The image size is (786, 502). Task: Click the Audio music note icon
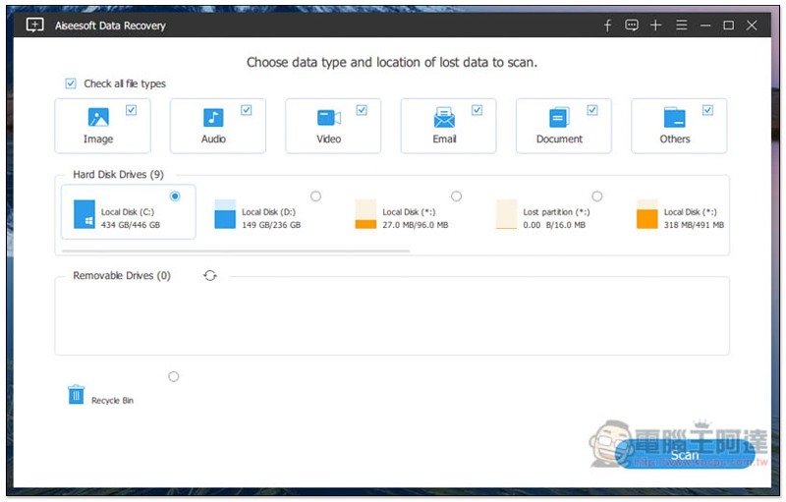pyautogui.click(x=213, y=118)
